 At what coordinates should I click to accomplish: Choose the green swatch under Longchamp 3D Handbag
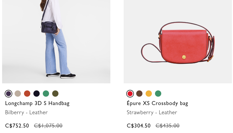(x=46, y=94)
